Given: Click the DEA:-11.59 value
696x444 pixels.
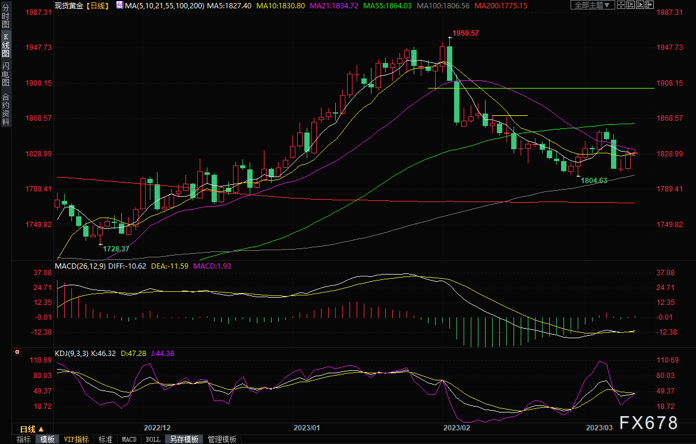Looking at the screenshot, I should tap(169, 266).
